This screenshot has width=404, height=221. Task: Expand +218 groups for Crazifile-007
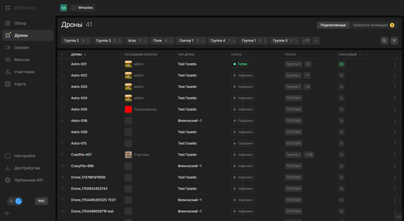(309, 155)
